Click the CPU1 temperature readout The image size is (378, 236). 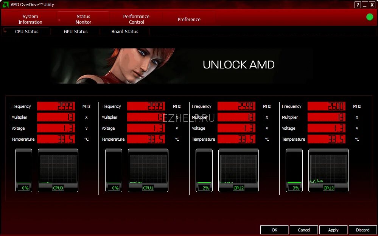146,139
